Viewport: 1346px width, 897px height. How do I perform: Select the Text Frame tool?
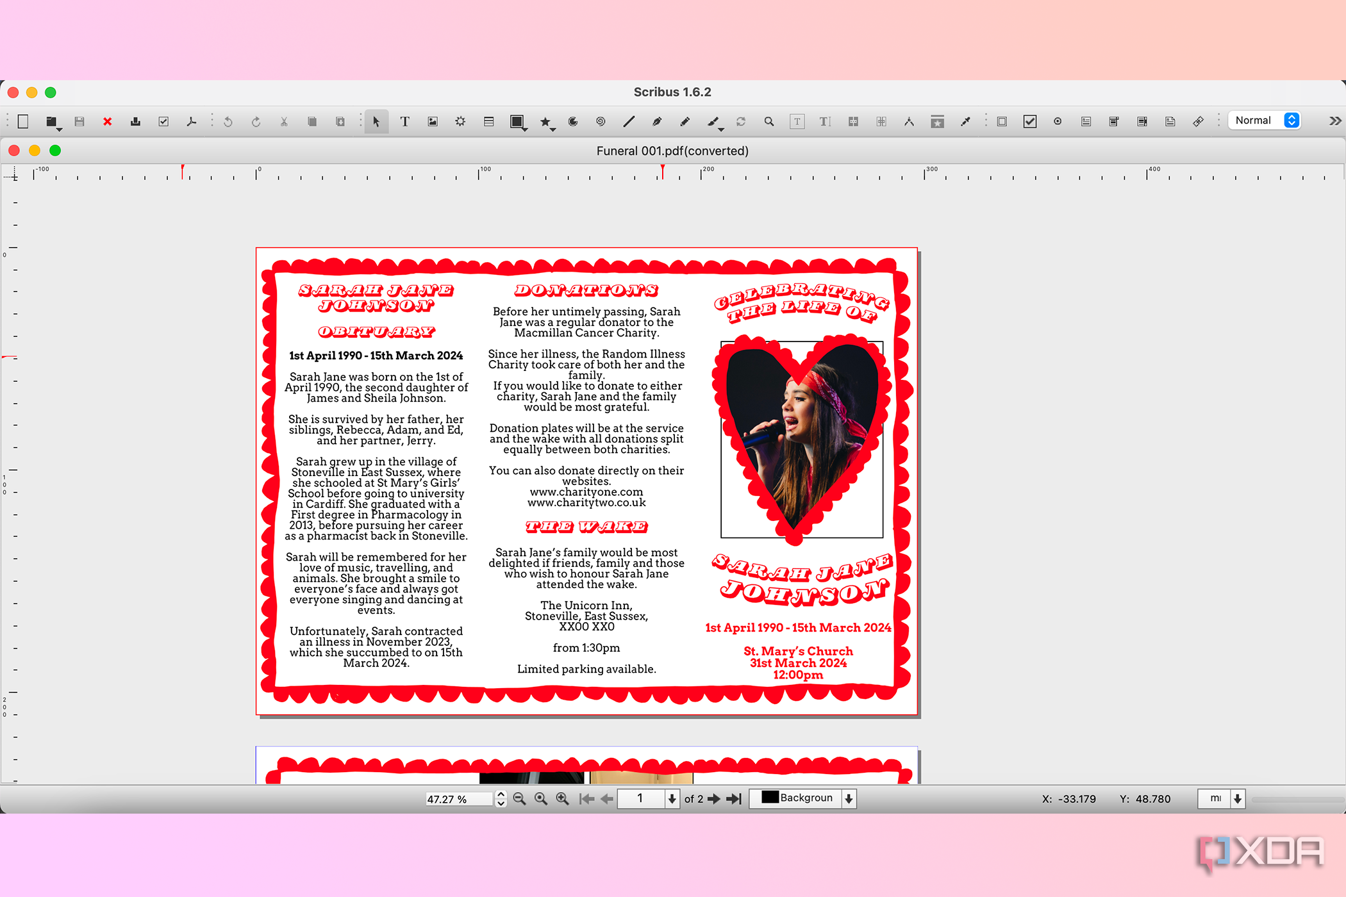(x=404, y=122)
